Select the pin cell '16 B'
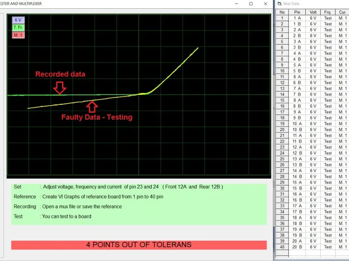 [297, 200]
